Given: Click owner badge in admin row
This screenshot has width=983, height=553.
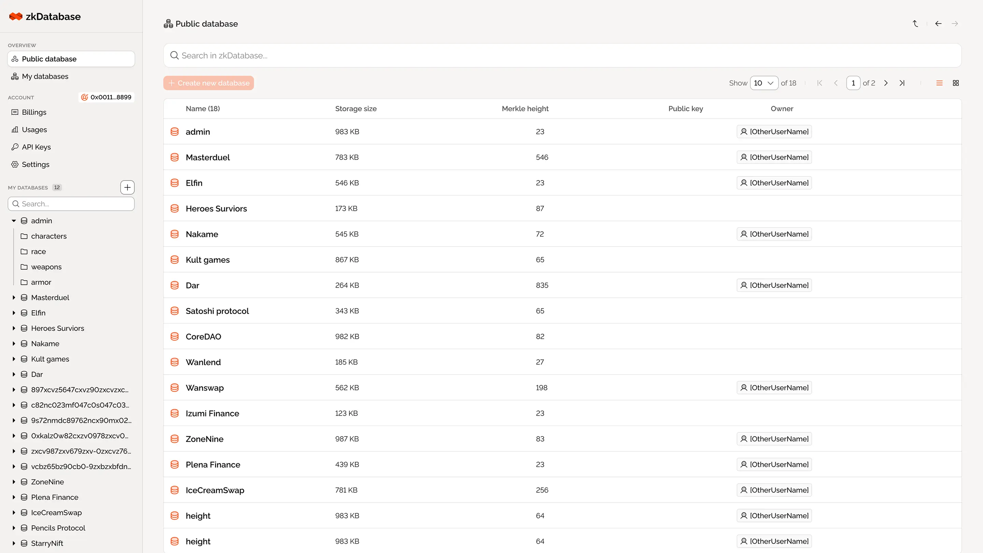Looking at the screenshot, I should click(x=774, y=132).
